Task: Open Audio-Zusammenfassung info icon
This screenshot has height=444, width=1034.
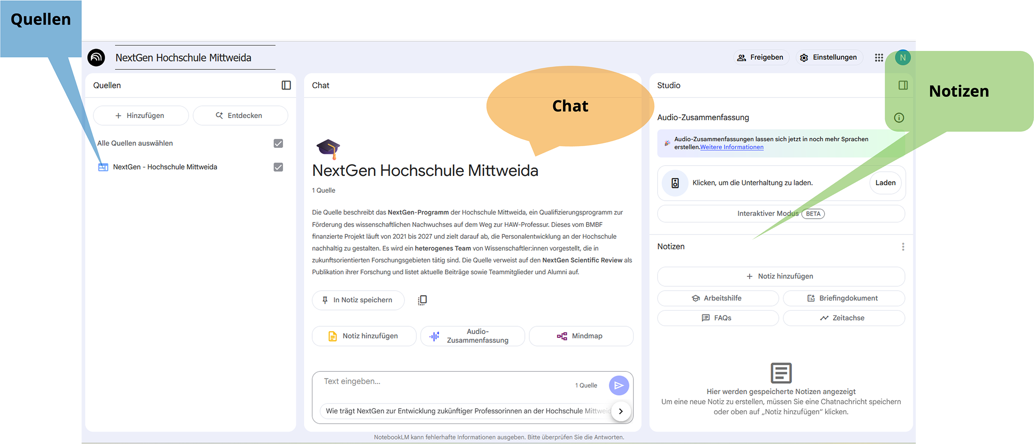Action: pyautogui.click(x=899, y=118)
